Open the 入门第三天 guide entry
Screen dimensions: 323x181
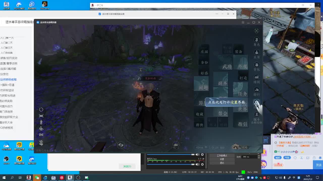(x=7, y=48)
